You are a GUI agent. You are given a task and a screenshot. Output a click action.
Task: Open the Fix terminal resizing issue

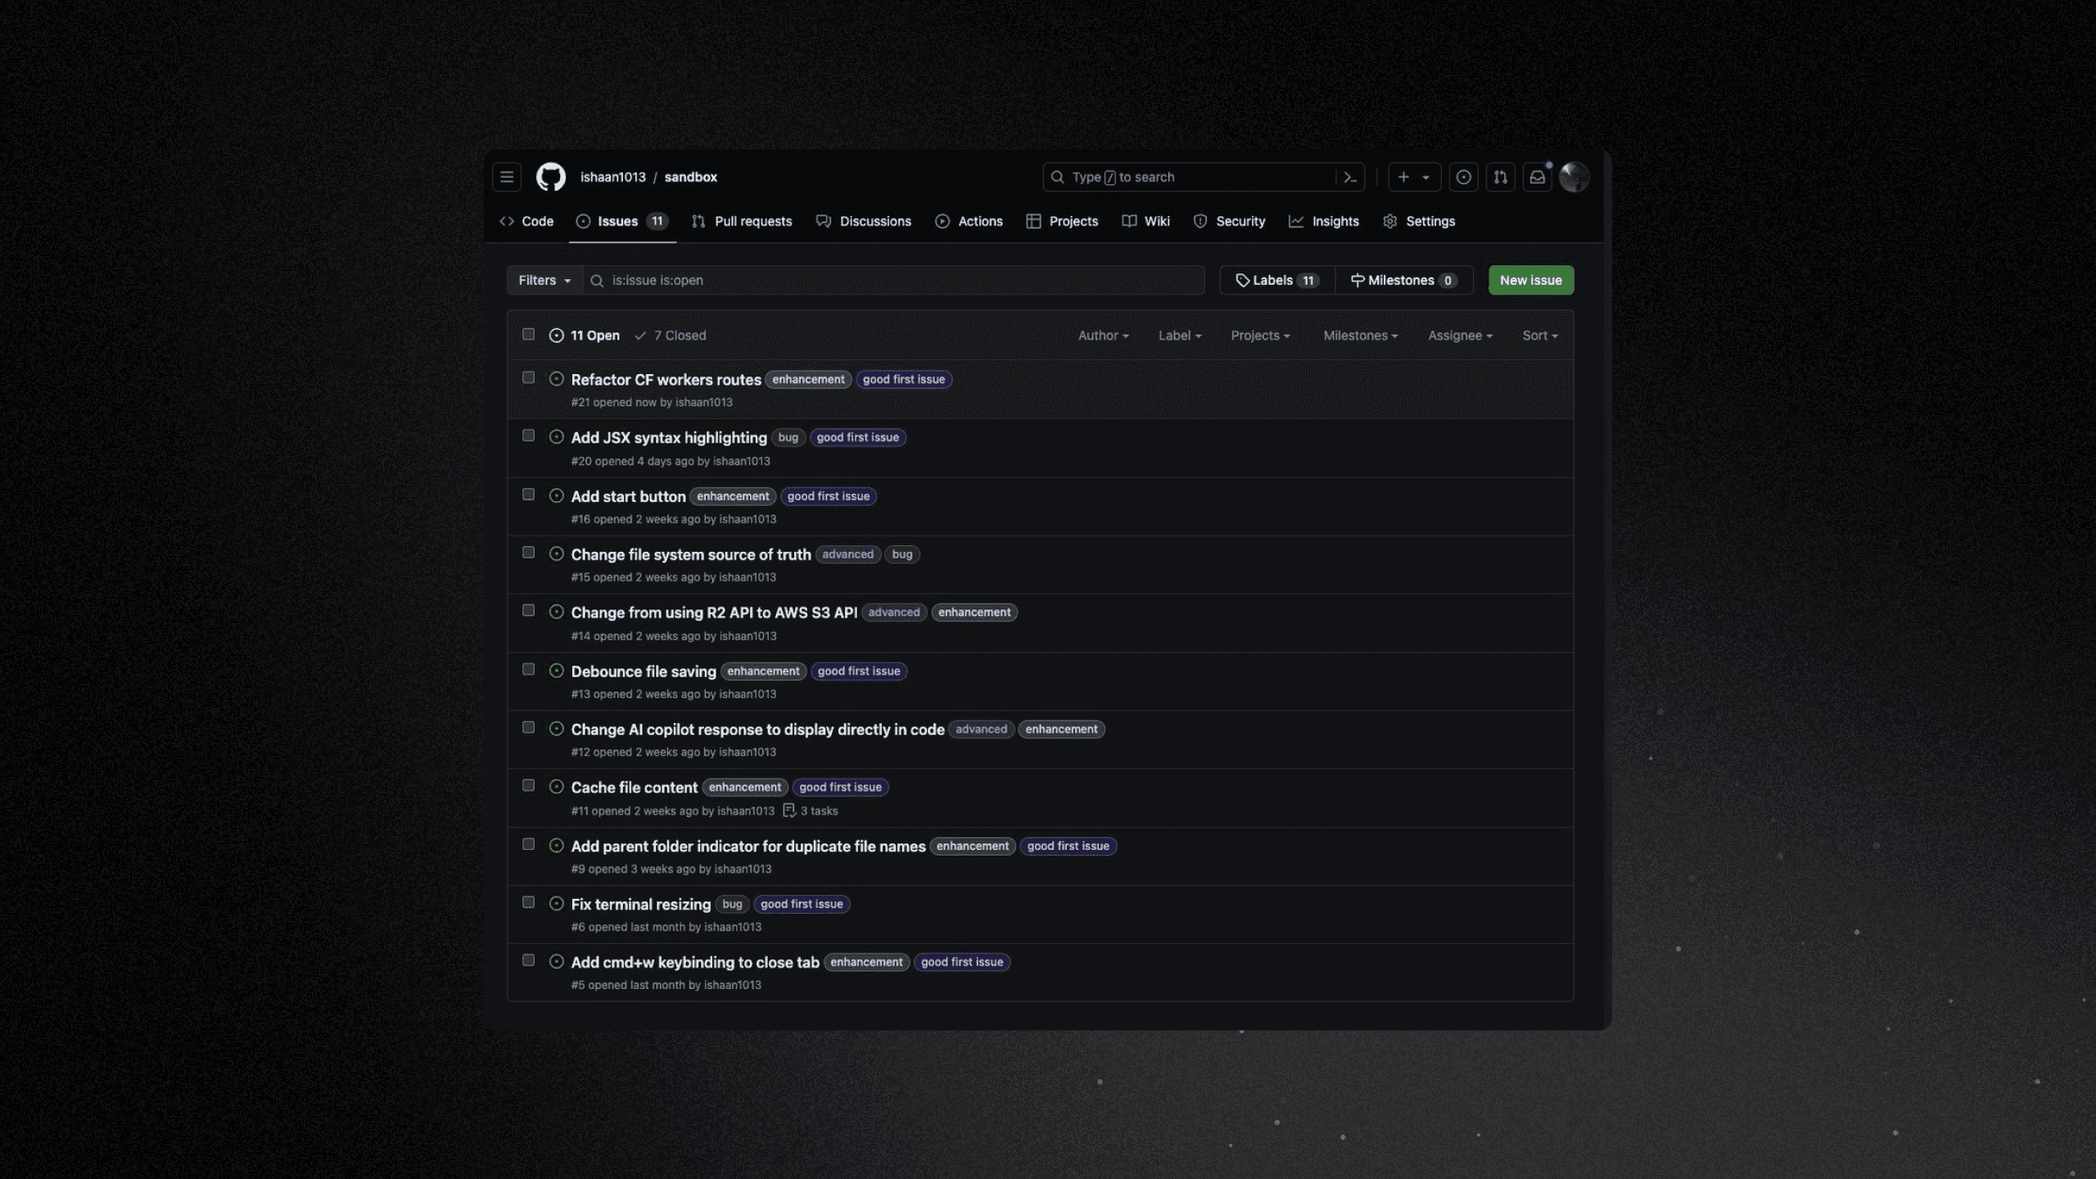640,904
